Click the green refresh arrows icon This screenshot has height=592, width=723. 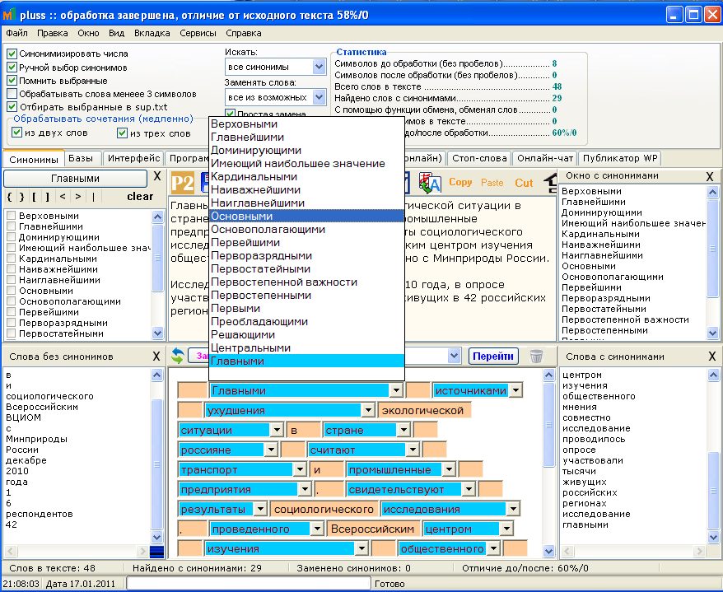tap(177, 356)
